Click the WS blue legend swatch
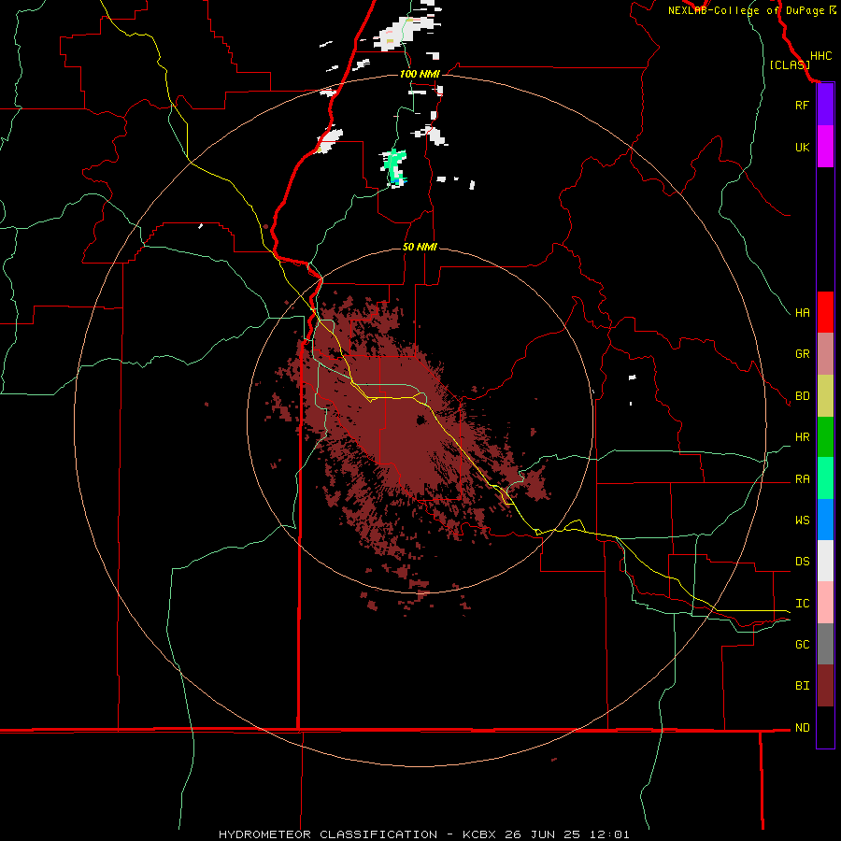 825,520
